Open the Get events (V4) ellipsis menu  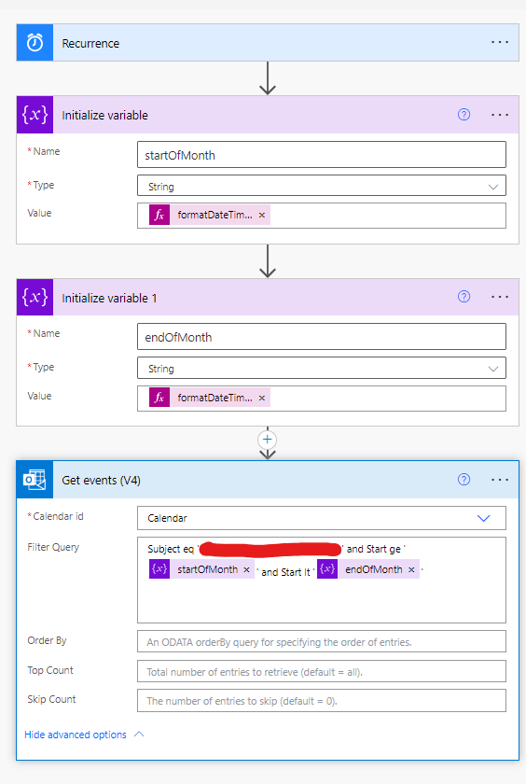[500, 480]
